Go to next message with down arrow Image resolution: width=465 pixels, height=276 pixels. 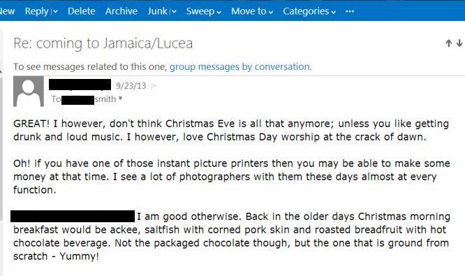[x=459, y=43]
